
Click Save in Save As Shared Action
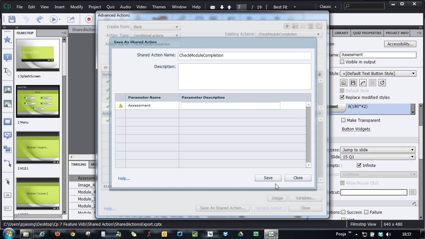coord(268,178)
